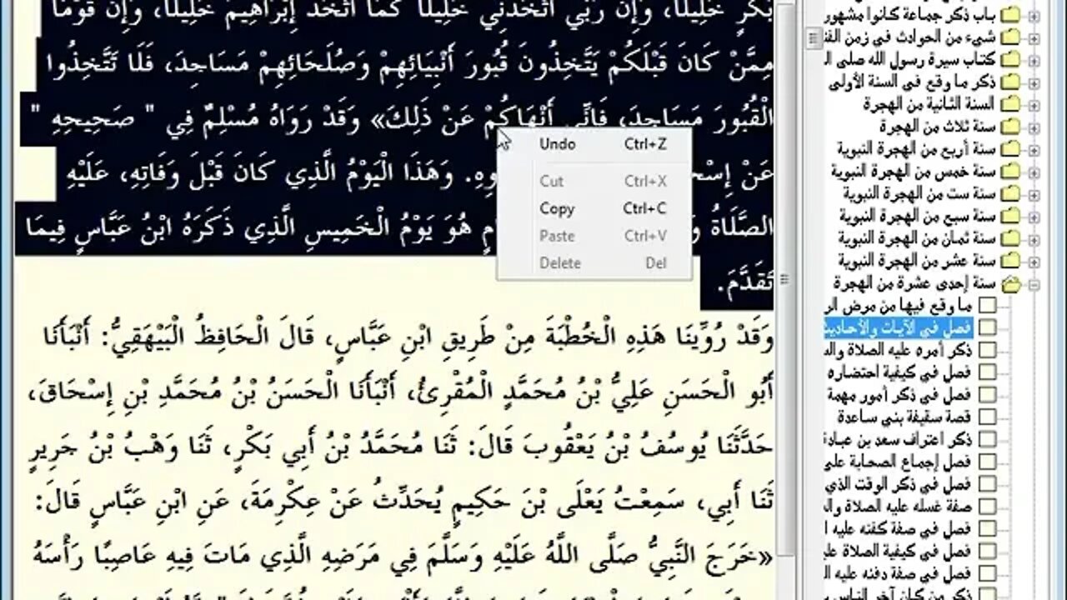This screenshot has height=600, width=1067.
Task: Click the folder icon for سنة خمس من الهجرة
Action: (1012, 171)
